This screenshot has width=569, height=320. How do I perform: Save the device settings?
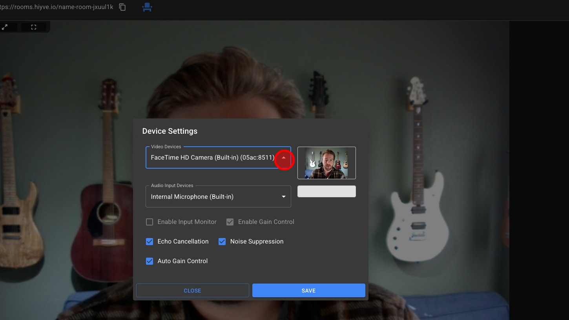coord(308,291)
